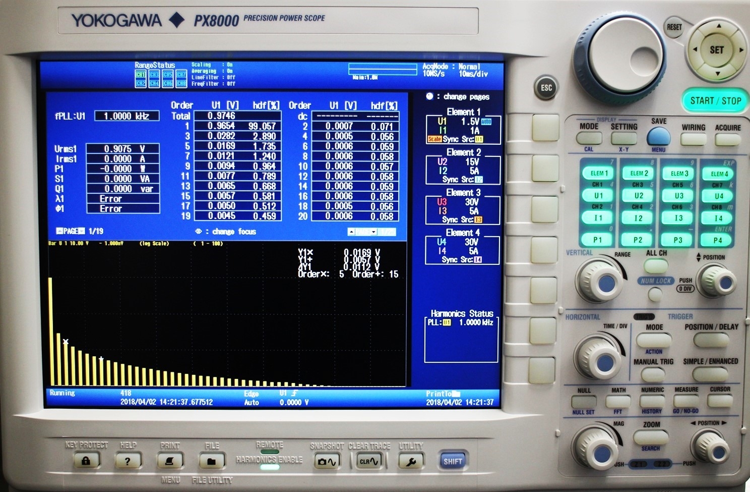Toggle the U4 channel key
The height and width of the screenshot is (492, 750).
[x=719, y=196]
